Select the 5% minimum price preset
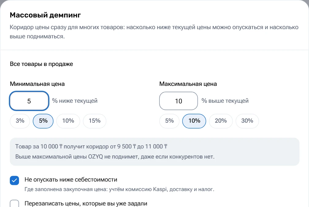The height and width of the screenshot is (207, 309). coord(43,121)
